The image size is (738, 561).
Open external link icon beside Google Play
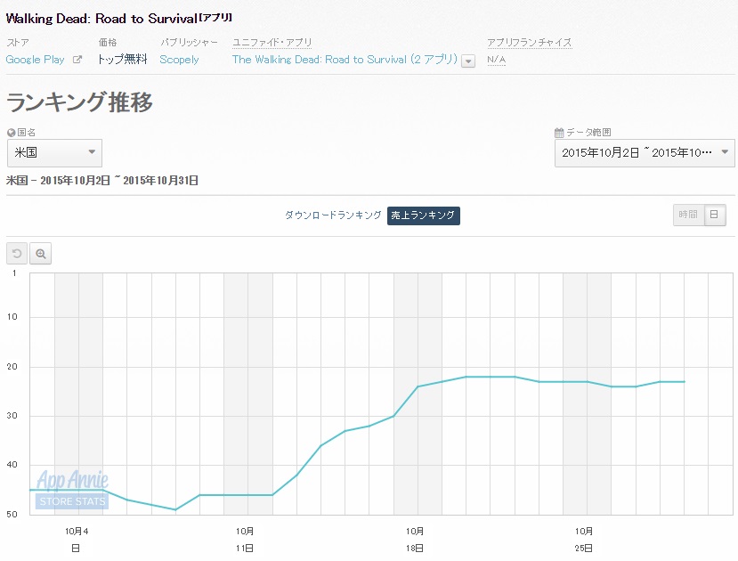point(77,60)
